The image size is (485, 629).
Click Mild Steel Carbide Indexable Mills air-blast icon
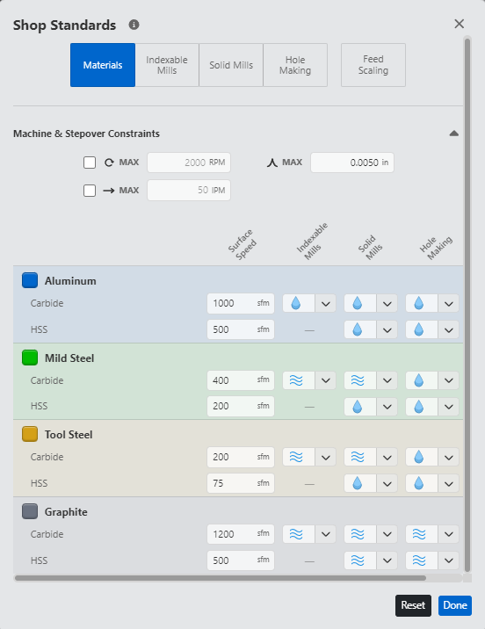[296, 380]
